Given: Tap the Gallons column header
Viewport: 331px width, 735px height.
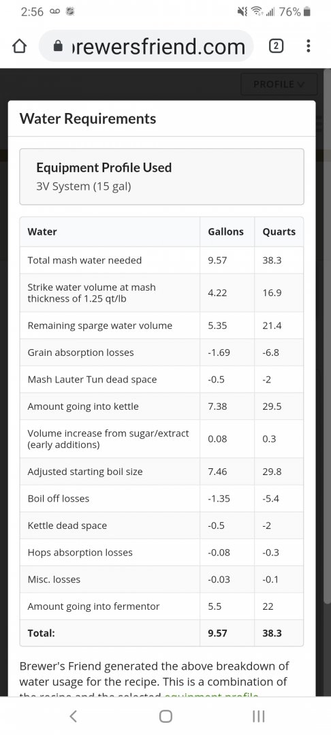Looking at the screenshot, I should tap(226, 231).
